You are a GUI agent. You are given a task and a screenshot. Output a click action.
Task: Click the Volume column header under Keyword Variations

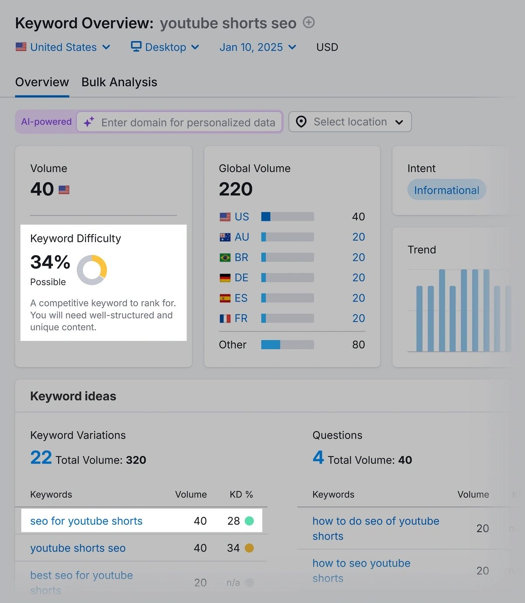coord(191,494)
